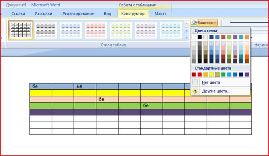Pick purple theme color in top row
This screenshot has width=269, height=156.
[x=235, y=37]
